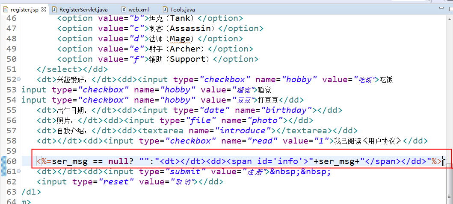Click the option text 辅助（Support）

click(x=181, y=59)
